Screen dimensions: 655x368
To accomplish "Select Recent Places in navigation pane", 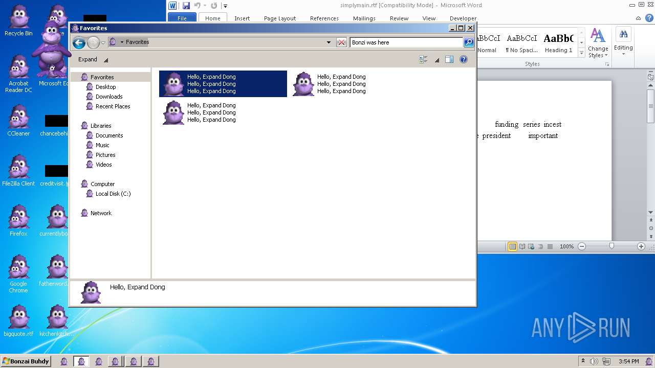I will point(113,106).
